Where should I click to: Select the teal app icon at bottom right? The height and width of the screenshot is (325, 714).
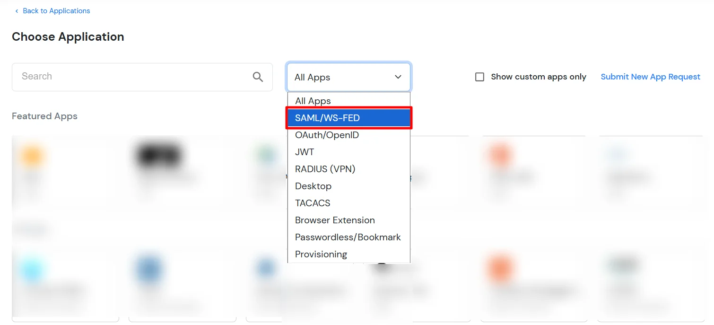point(623,266)
